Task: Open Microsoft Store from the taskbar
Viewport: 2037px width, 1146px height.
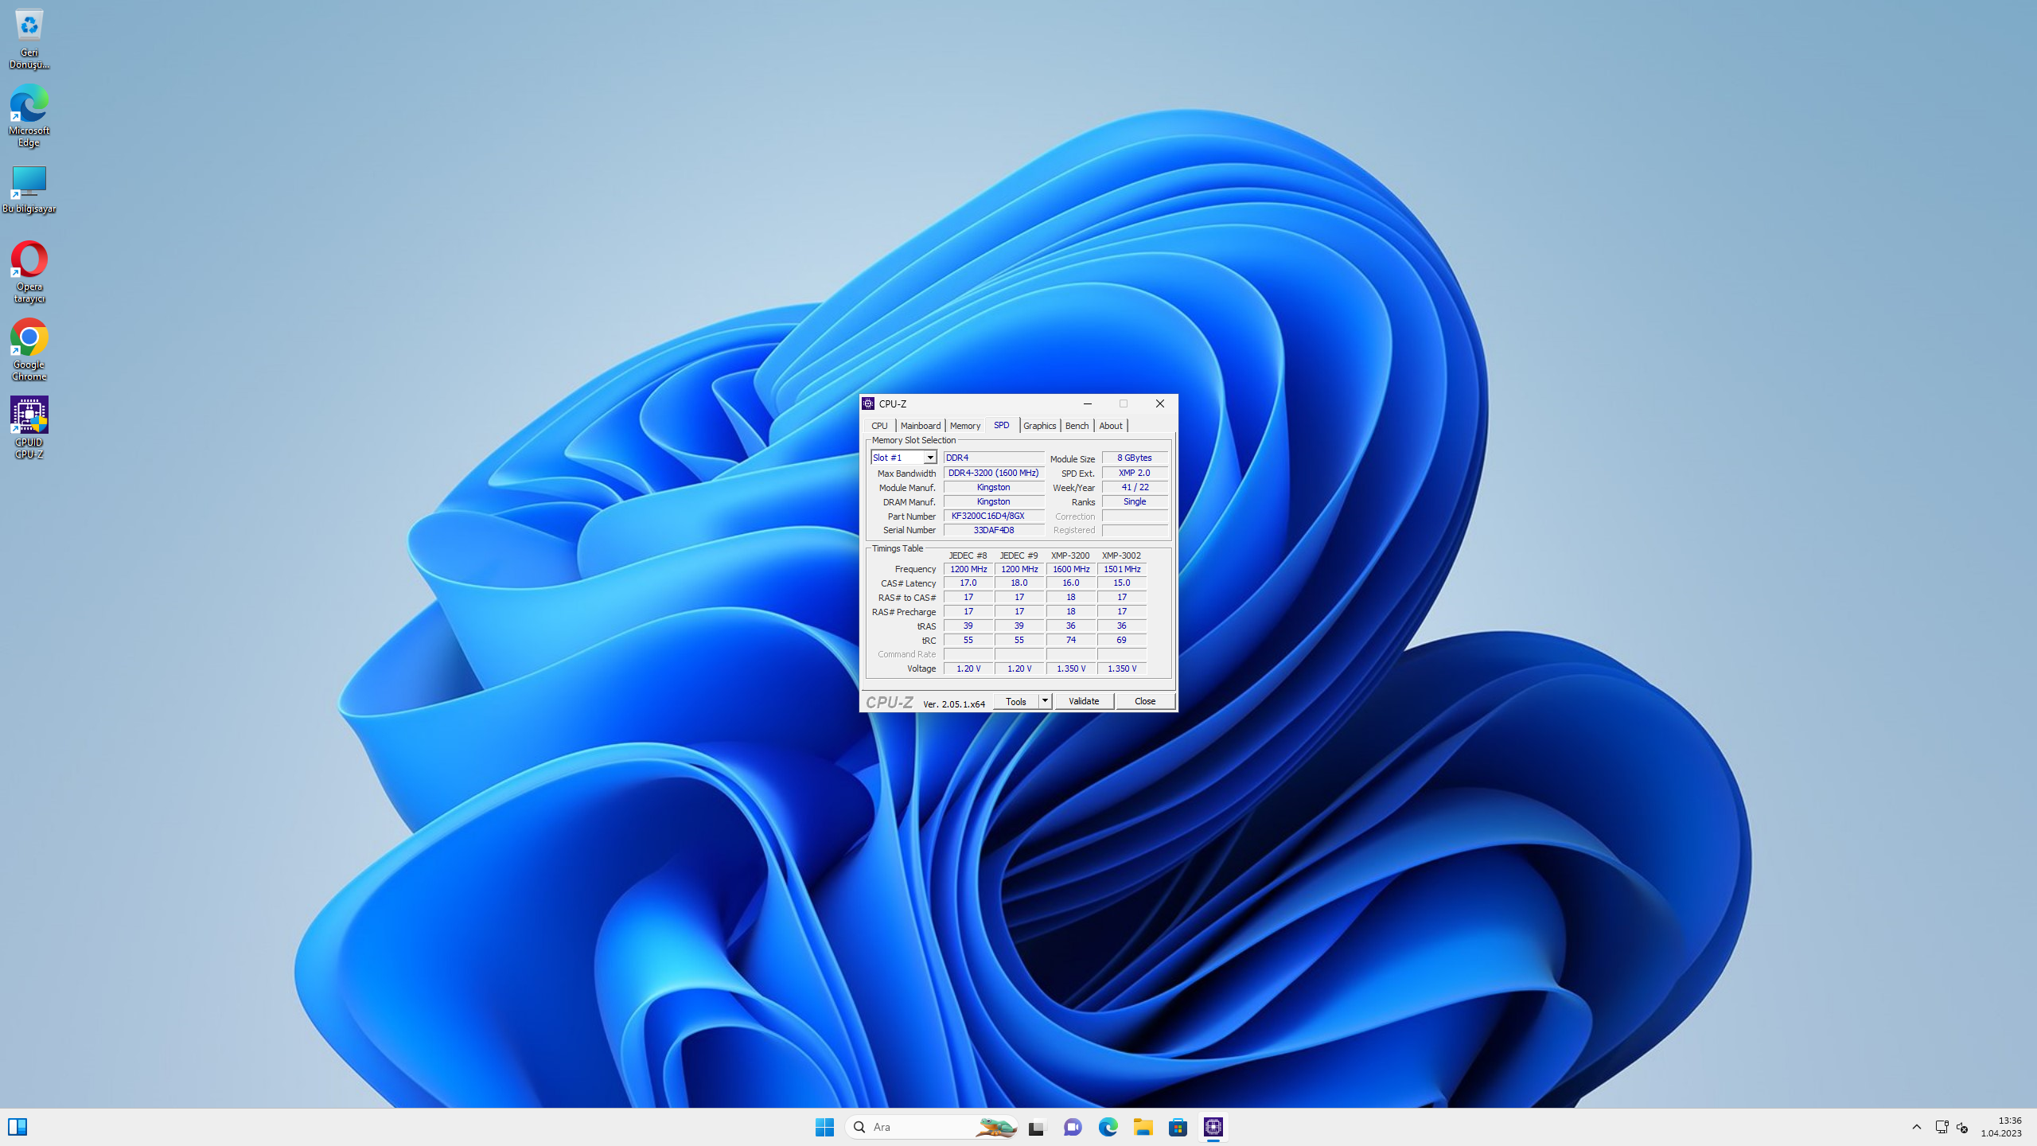Action: click(x=1178, y=1127)
